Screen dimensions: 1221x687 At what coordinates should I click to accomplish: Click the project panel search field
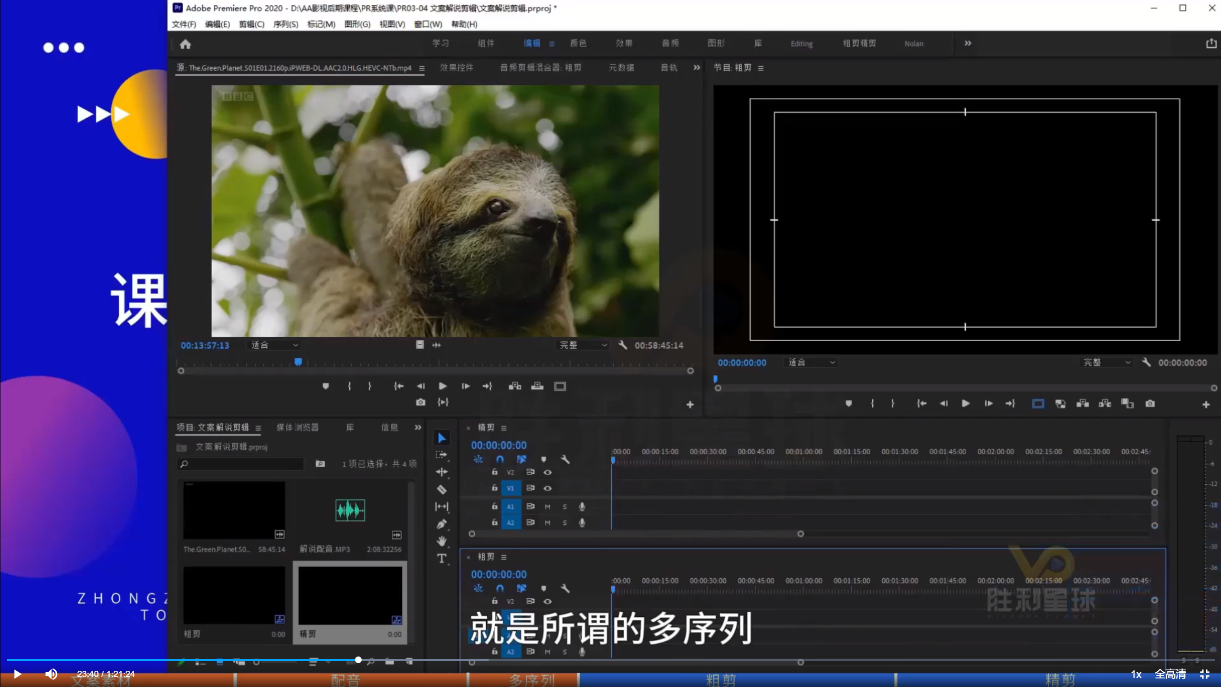pyautogui.click(x=240, y=464)
